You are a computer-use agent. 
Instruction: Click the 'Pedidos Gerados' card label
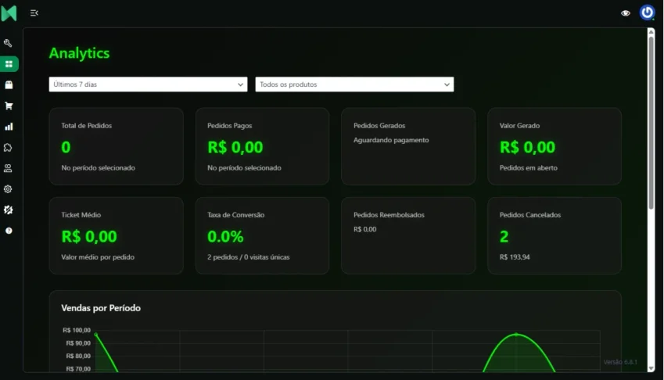379,126
